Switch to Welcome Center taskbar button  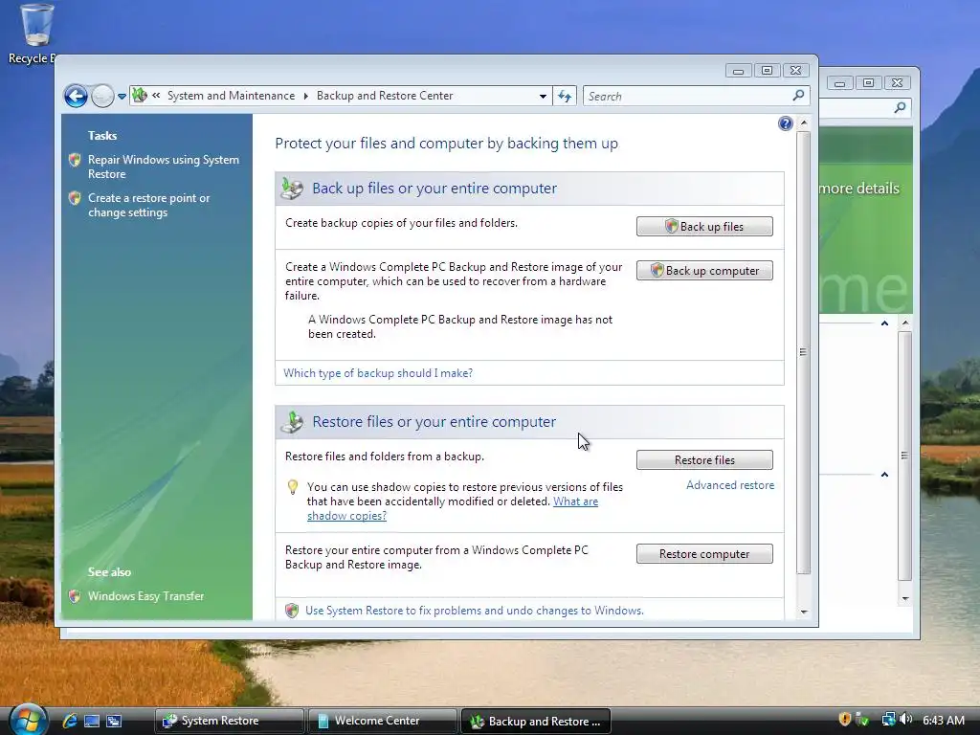(x=383, y=721)
